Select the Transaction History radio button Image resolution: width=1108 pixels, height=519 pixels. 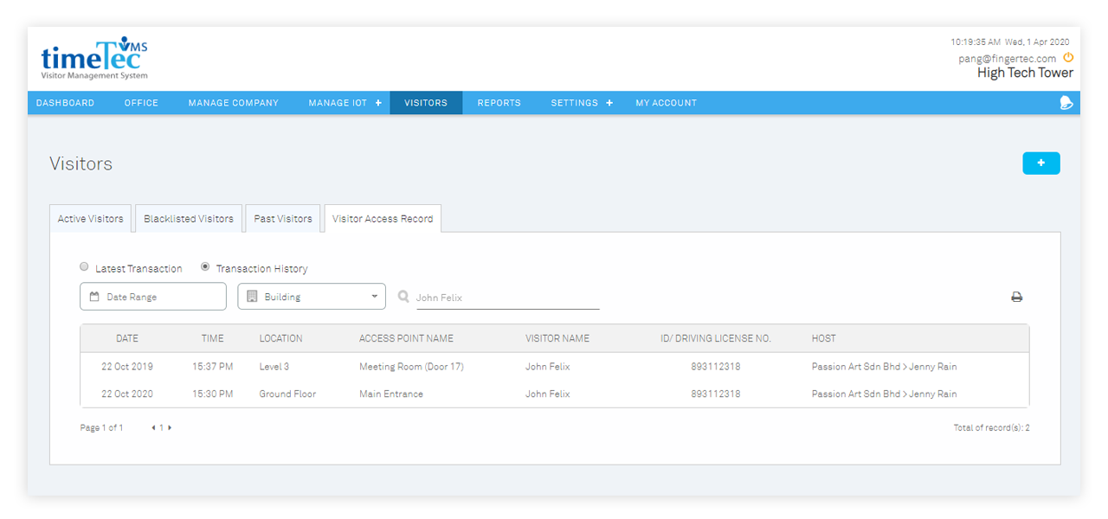205,267
